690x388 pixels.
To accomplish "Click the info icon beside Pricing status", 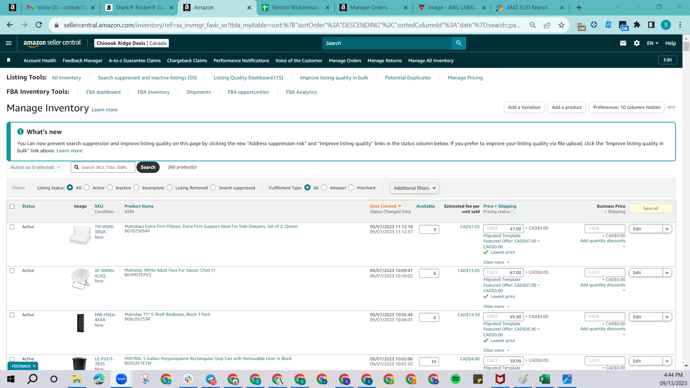I will [x=513, y=212].
